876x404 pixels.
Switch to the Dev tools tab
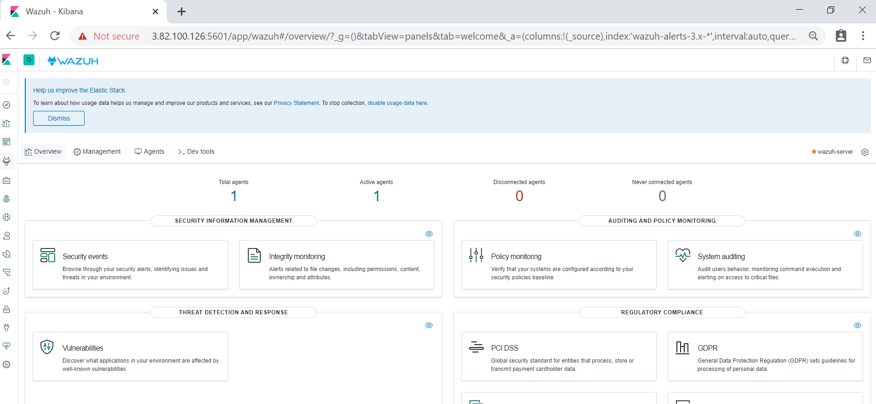(x=196, y=151)
